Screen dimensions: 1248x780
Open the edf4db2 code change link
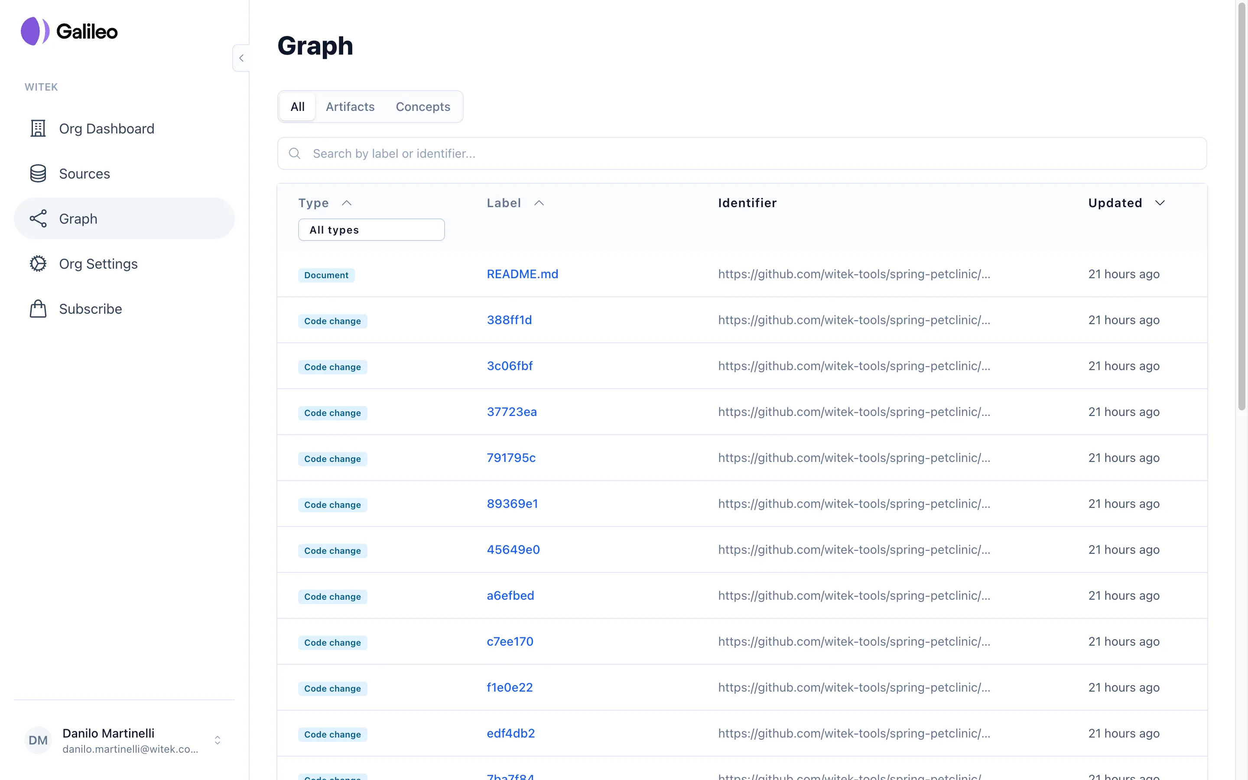(x=510, y=733)
